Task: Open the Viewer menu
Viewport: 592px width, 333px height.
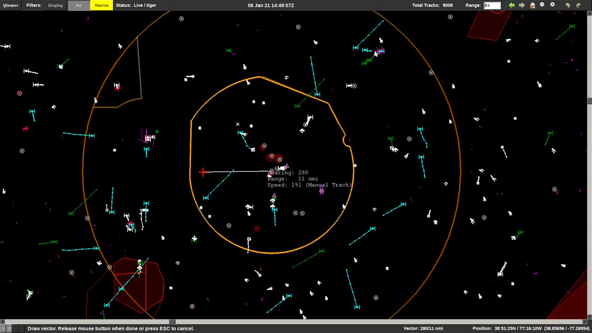Action: 10,5
